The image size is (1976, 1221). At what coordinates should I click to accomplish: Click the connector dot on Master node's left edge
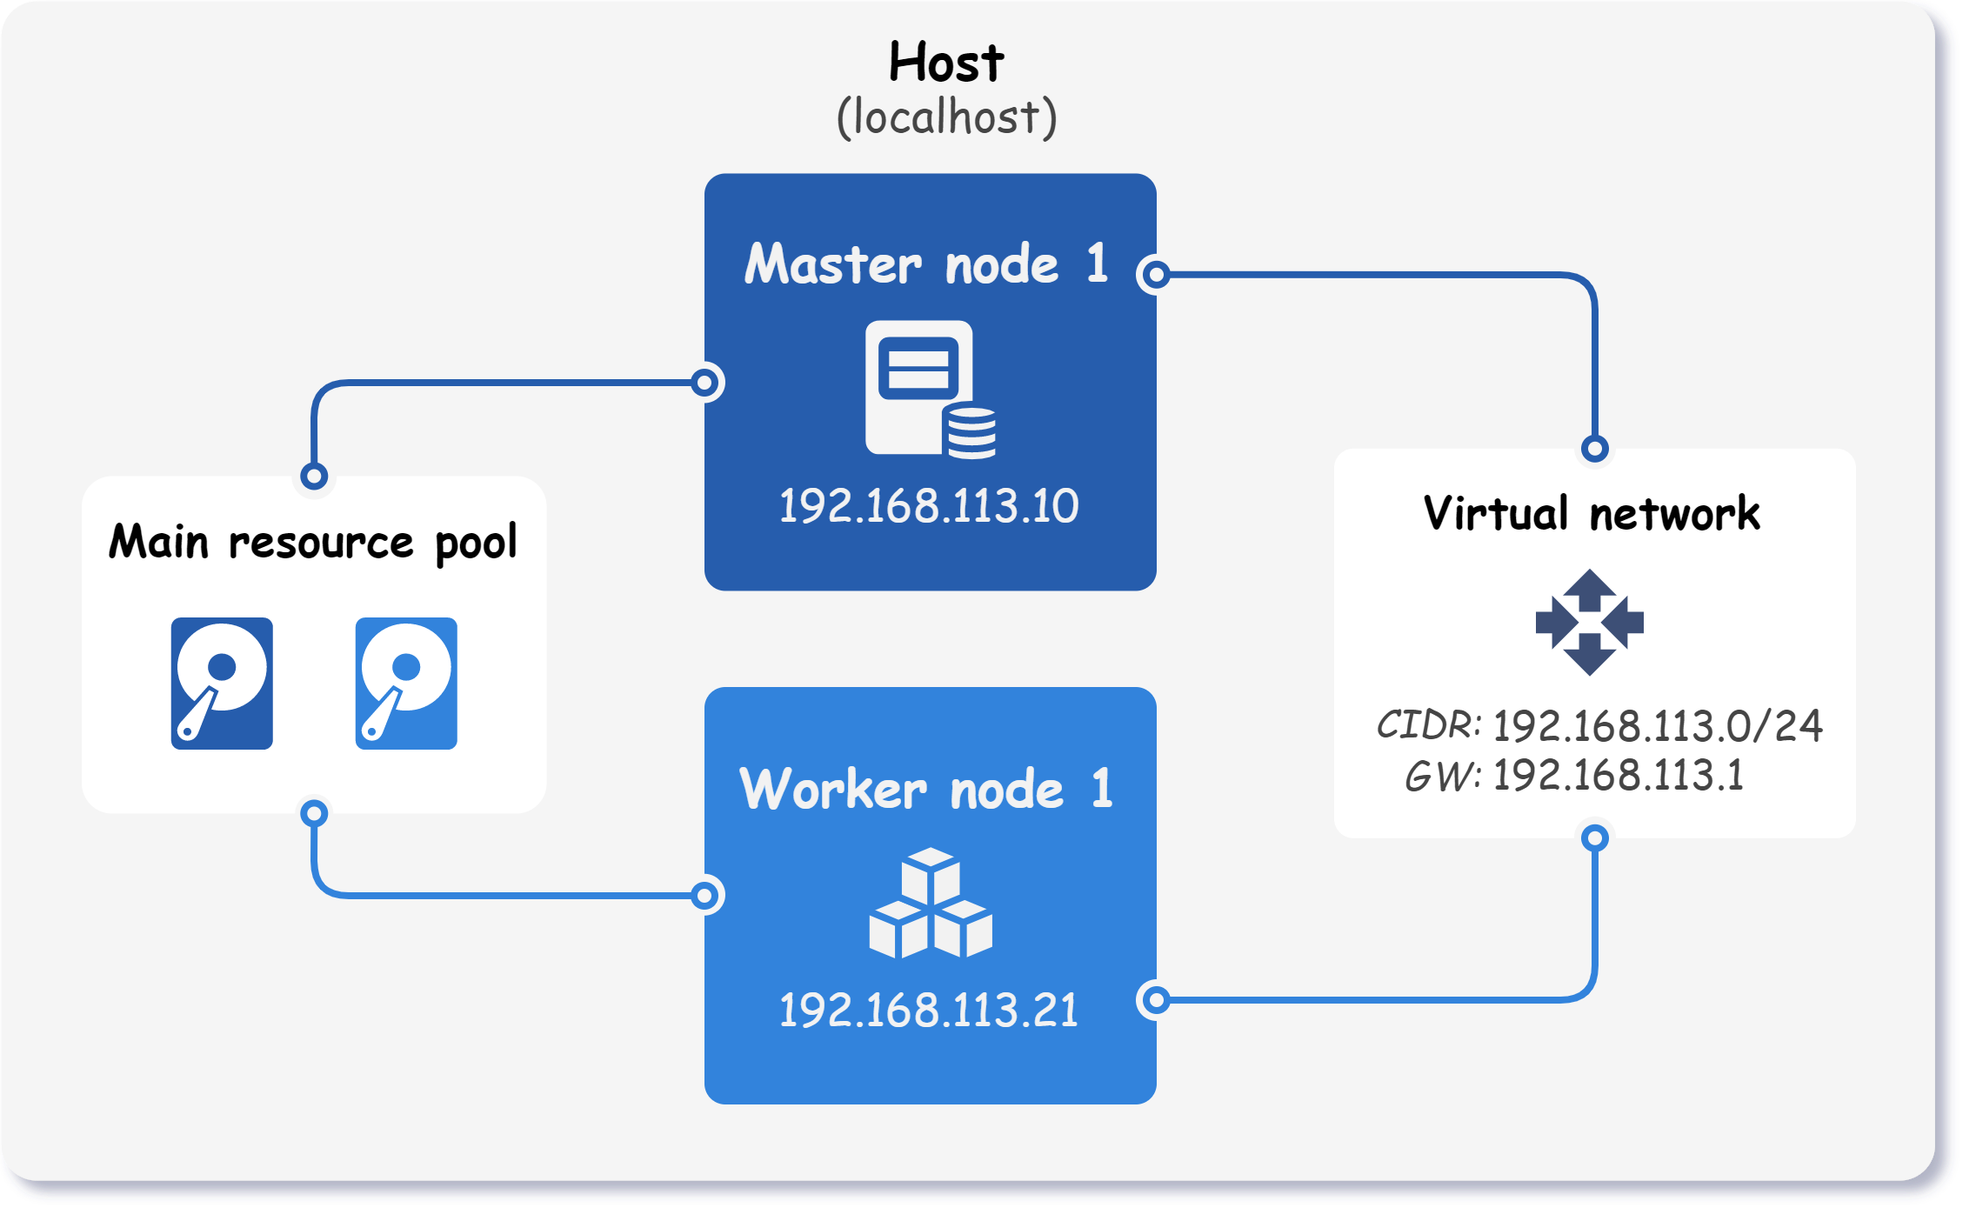click(706, 382)
